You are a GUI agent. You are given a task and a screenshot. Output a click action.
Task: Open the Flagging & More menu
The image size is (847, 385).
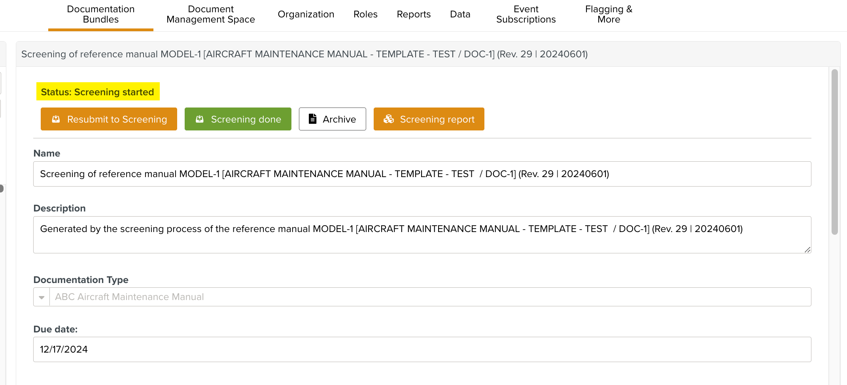pyautogui.click(x=609, y=14)
